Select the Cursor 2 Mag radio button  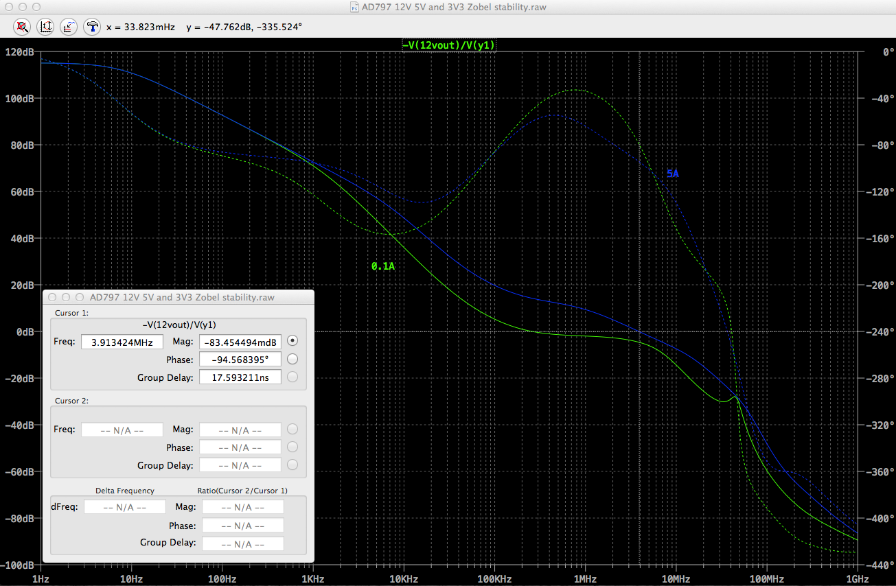click(293, 429)
